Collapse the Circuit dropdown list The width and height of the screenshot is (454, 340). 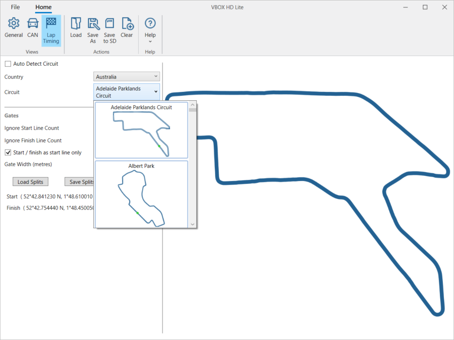(x=127, y=92)
